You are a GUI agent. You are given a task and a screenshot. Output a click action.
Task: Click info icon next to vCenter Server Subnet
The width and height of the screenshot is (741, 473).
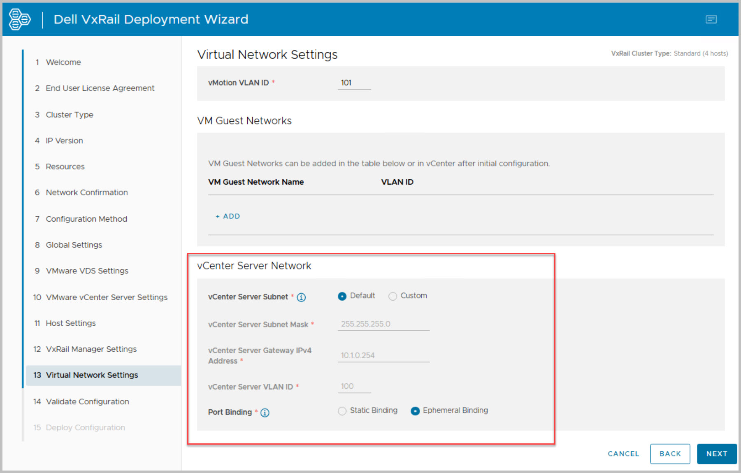(x=301, y=297)
